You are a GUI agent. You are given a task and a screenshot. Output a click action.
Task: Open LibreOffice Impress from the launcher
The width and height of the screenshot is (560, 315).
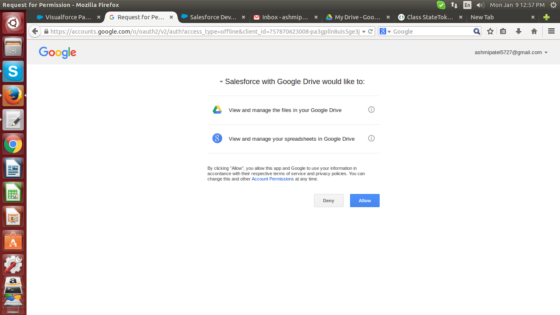tap(13, 217)
